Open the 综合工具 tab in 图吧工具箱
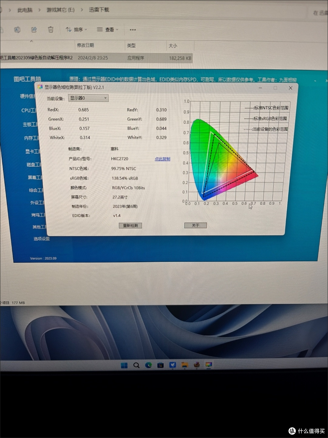The width and height of the screenshot is (328, 438). point(36,190)
